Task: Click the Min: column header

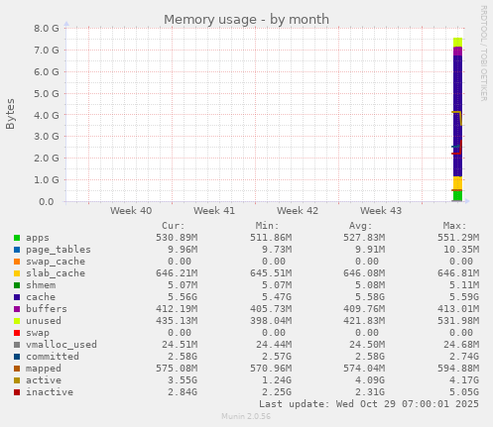Action: tap(267, 226)
